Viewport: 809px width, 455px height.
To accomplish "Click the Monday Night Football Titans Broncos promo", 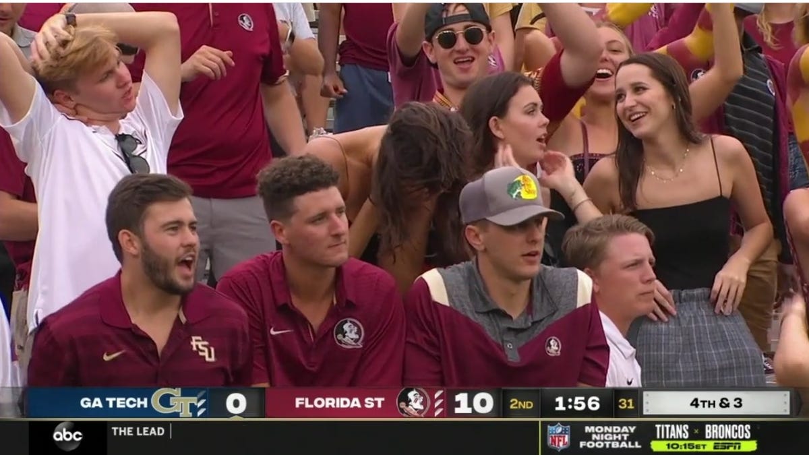I will point(653,437).
